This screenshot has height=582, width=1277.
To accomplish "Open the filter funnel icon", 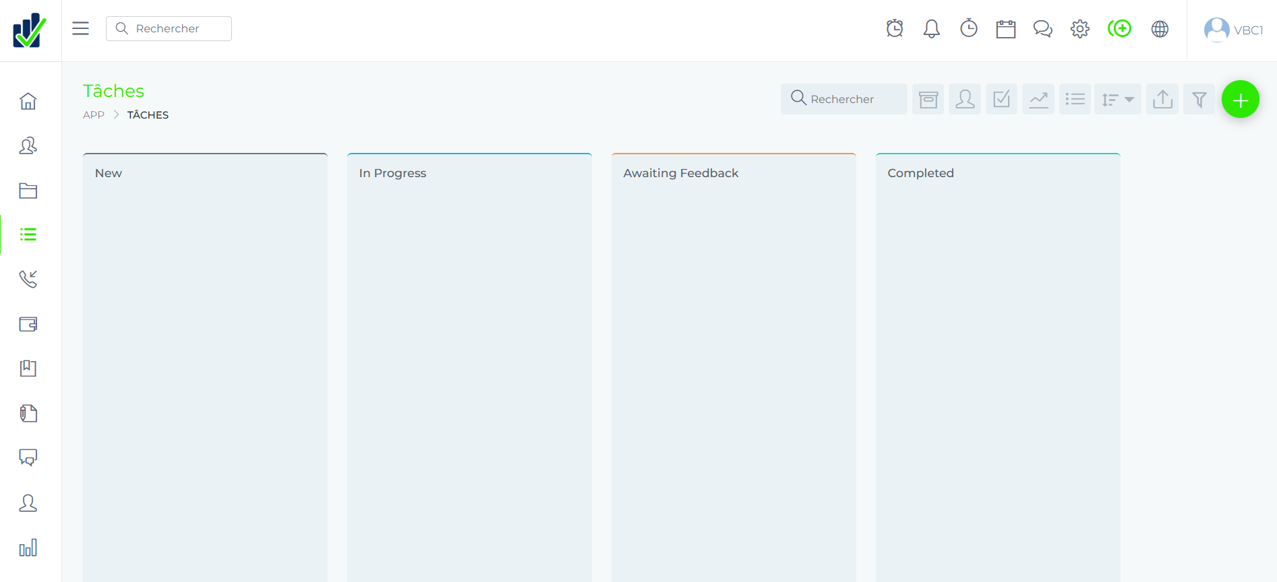I will coord(1199,100).
